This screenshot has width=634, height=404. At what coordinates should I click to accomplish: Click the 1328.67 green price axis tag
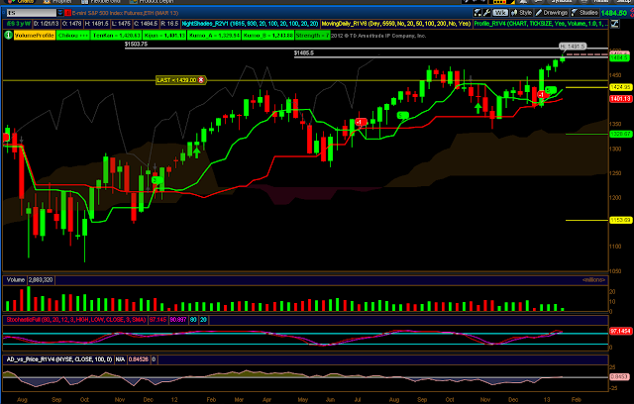[x=620, y=134]
